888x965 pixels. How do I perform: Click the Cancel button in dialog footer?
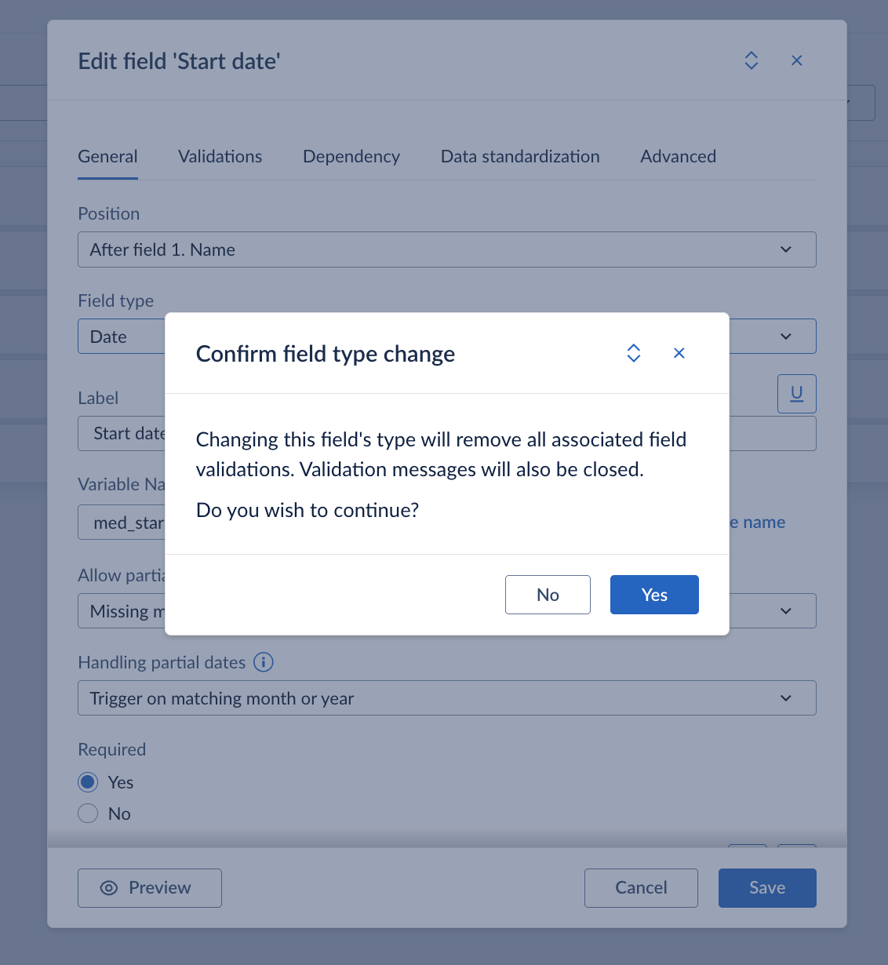point(641,888)
